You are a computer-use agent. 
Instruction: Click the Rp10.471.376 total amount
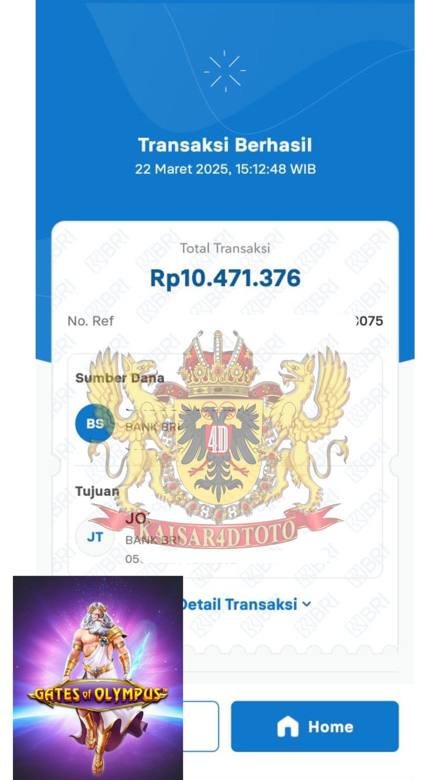[225, 278]
